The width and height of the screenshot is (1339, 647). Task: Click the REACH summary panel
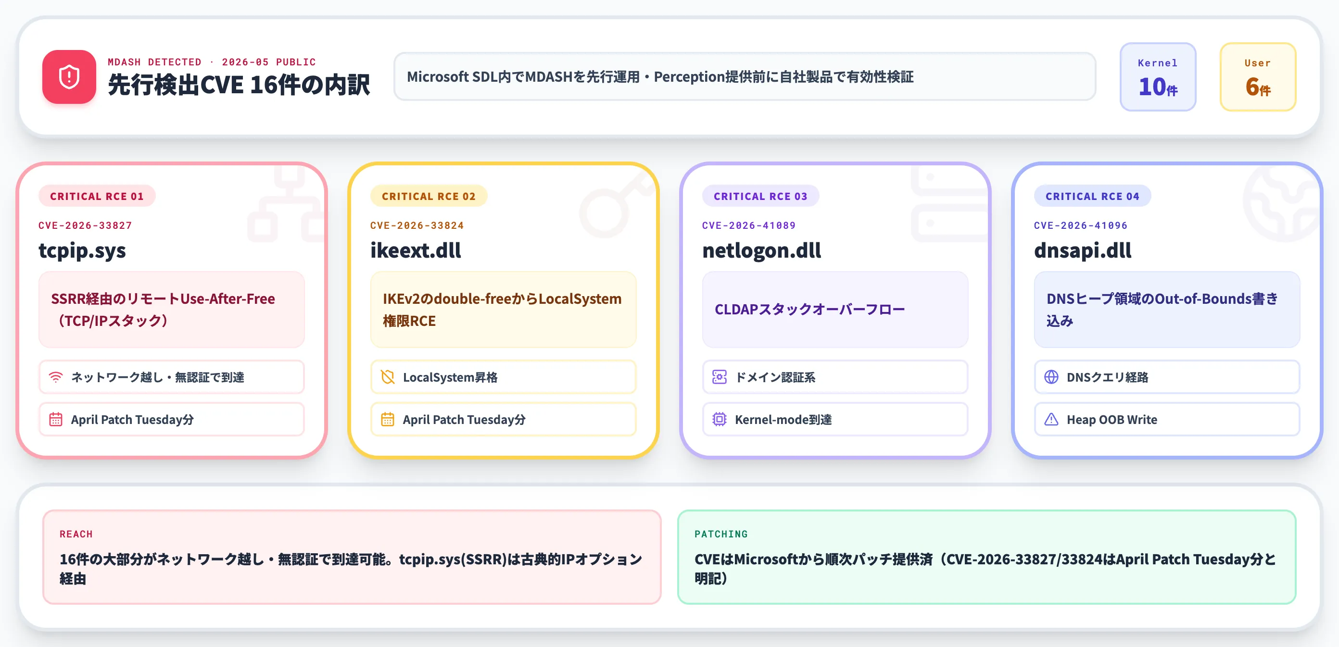(352, 557)
